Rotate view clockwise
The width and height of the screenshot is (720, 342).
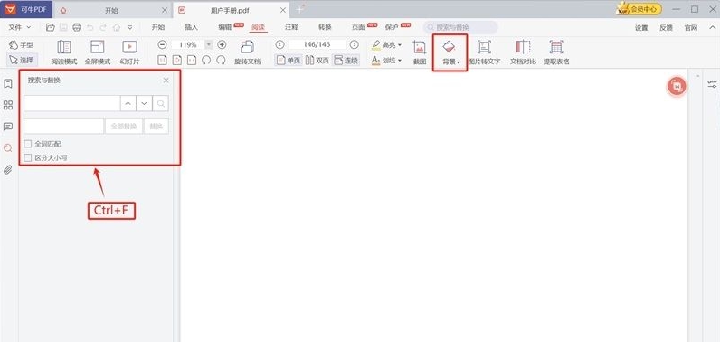coord(221,60)
